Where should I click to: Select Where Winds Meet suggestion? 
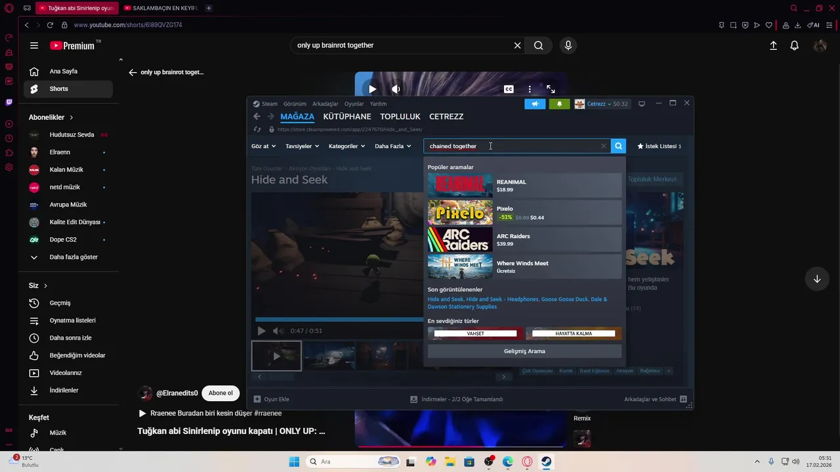tap(524, 267)
